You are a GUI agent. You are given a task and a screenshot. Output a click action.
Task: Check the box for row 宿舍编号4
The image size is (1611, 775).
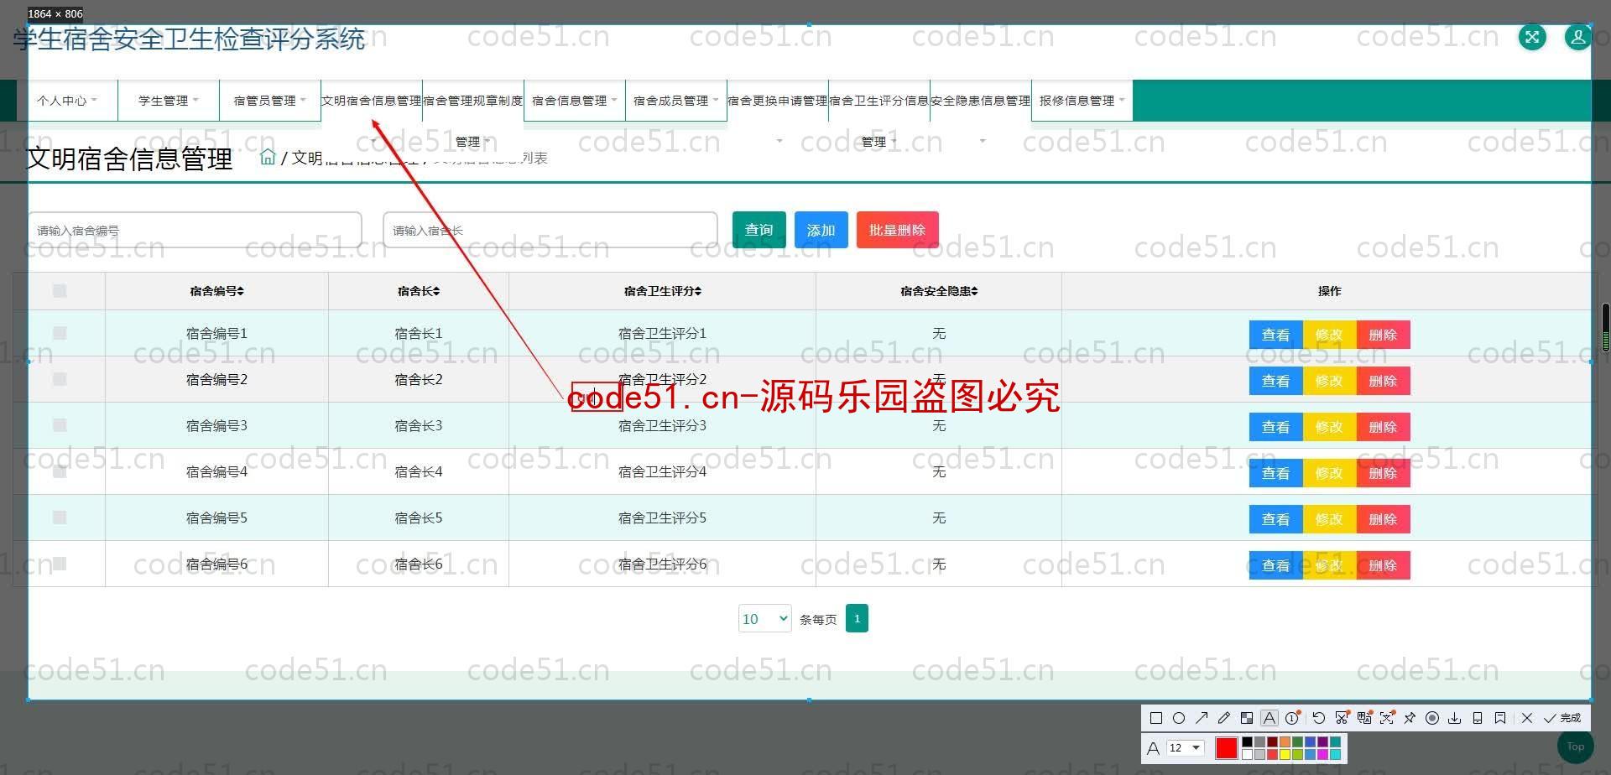(x=60, y=471)
